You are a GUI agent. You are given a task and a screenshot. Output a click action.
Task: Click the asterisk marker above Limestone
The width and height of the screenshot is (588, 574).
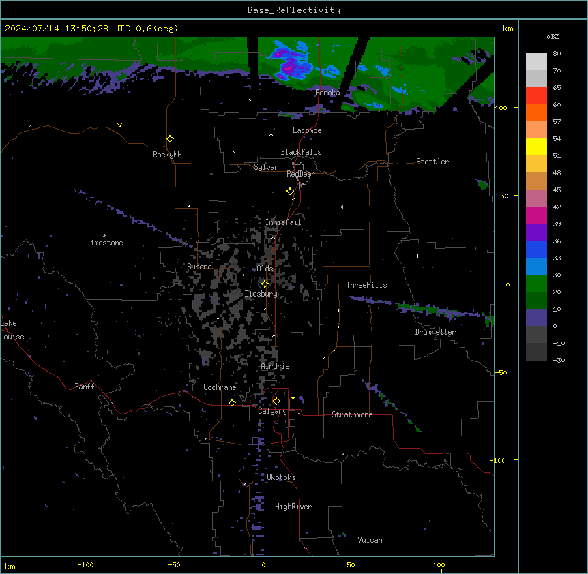pos(104,236)
